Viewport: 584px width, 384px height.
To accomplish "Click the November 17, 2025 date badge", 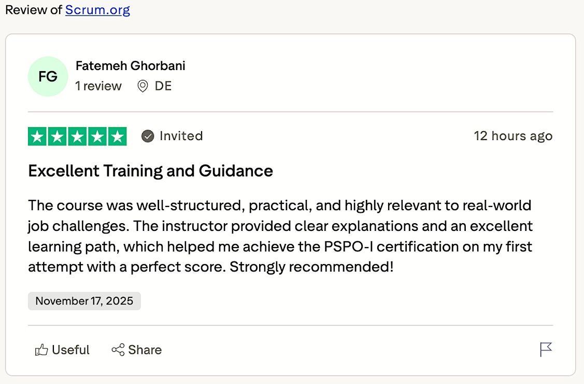I will 84,301.
